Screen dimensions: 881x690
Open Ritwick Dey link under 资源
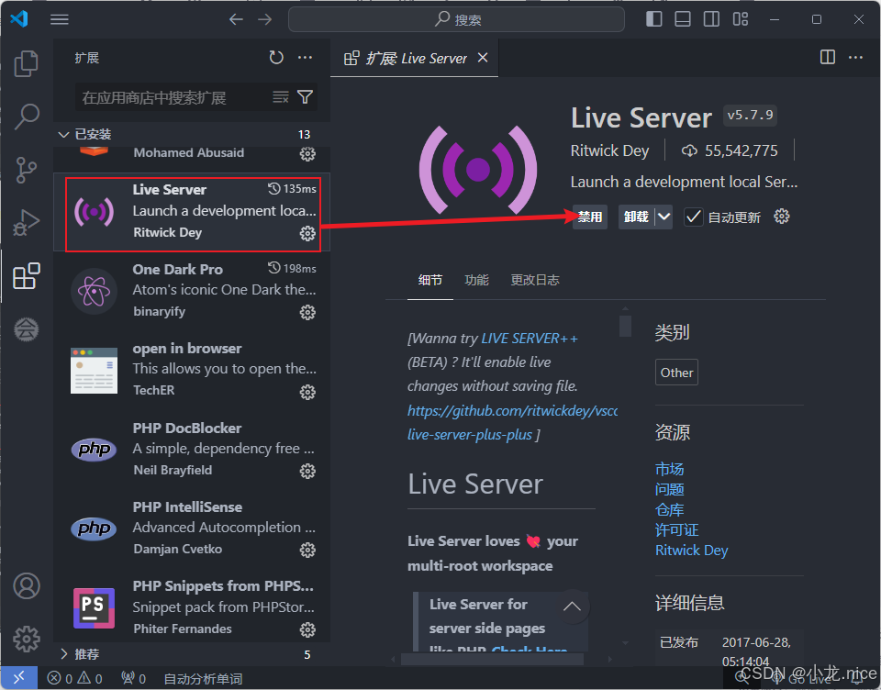pos(692,551)
